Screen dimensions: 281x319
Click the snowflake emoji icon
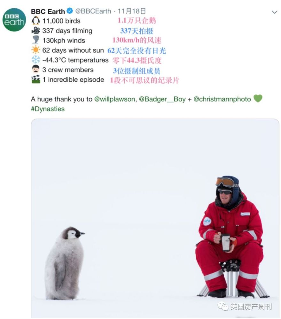pos(36,60)
